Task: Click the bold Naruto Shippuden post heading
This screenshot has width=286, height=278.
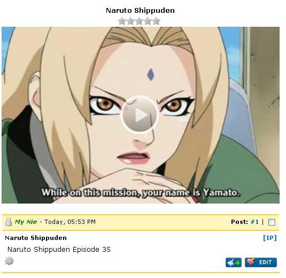Action: click(x=36, y=238)
